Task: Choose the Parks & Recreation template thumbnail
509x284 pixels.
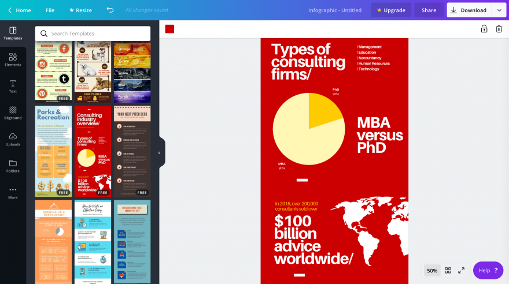Action: click(53, 151)
